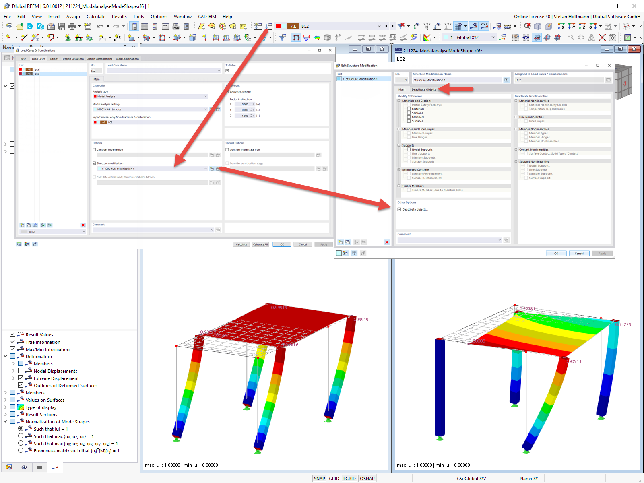Click Calculate All button in load cases dialog
644x483 pixels.
[x=260, y=244]
